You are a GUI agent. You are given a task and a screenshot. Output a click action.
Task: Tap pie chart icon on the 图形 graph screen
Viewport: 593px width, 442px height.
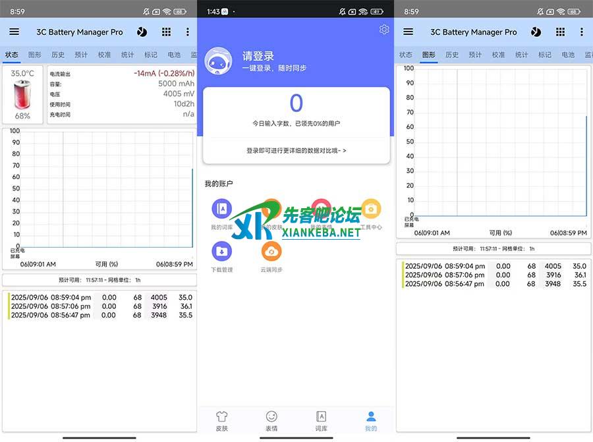(x=536, y=32)
